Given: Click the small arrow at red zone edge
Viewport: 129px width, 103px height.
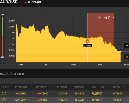Looking at the screenshot, I should point(114,18).
